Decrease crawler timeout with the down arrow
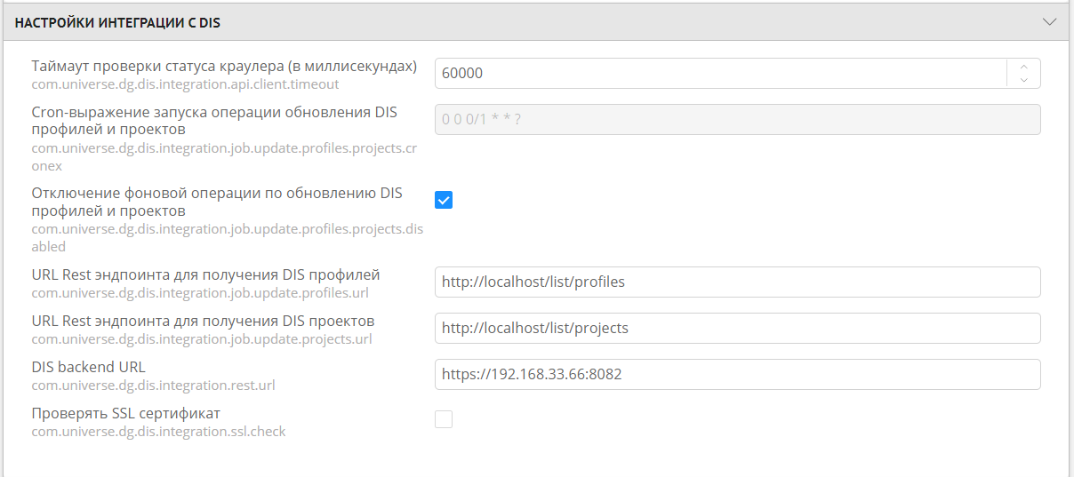Screen dimensions: 1074x477 pyautogui.click(x=1023, y=81)
